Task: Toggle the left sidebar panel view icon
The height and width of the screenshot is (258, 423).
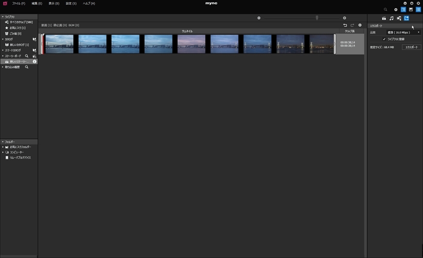Action: tap(403, 9)
